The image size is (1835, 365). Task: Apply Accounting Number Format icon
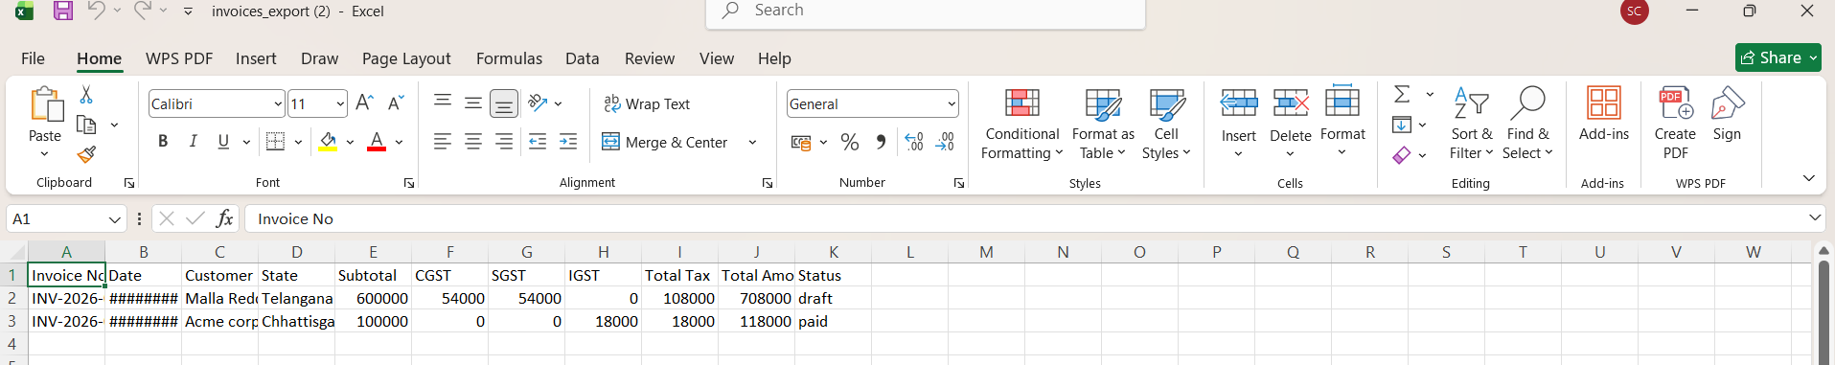(x=801, y=143)
